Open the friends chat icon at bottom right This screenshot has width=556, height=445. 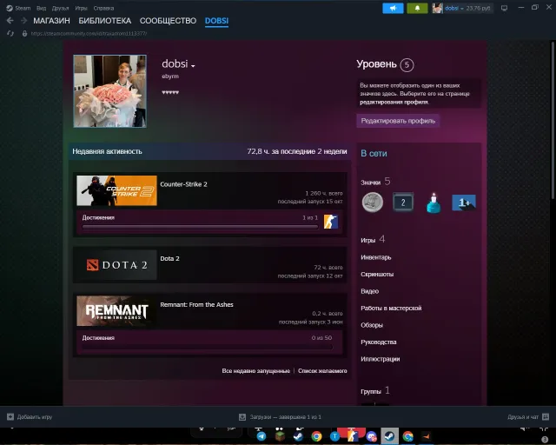click(x=546, y=416)
